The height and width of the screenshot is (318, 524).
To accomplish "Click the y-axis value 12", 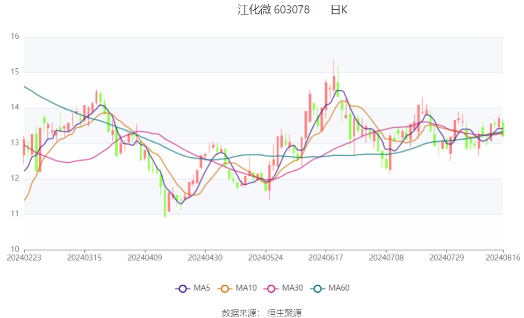I will [15, 178].
